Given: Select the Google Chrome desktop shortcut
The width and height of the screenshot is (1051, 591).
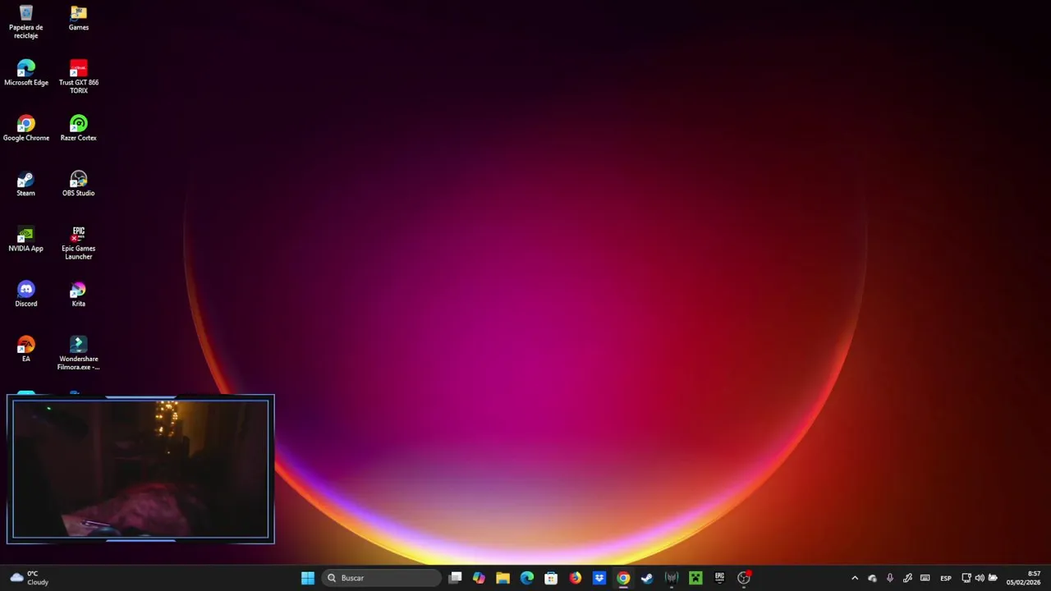Looking at the screenshot, I should (x=26, y=129).
